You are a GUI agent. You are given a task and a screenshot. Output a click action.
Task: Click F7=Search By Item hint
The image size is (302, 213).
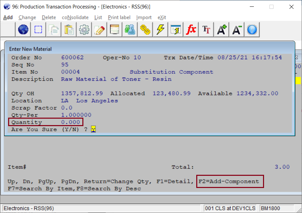pos(41,189)
